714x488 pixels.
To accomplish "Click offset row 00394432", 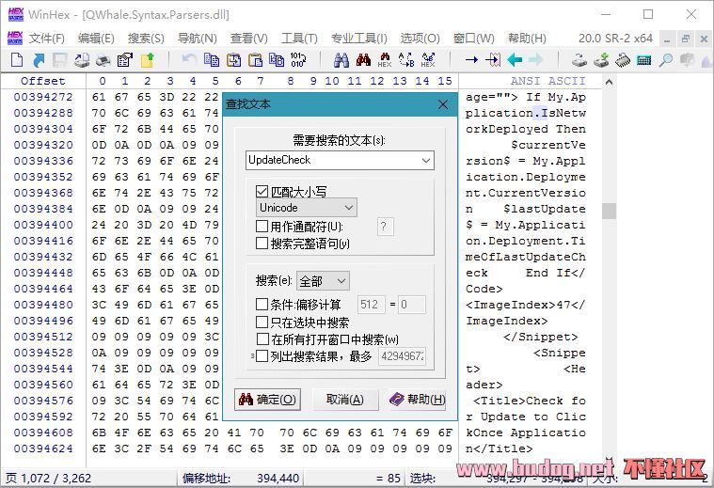I will [43, 257].
